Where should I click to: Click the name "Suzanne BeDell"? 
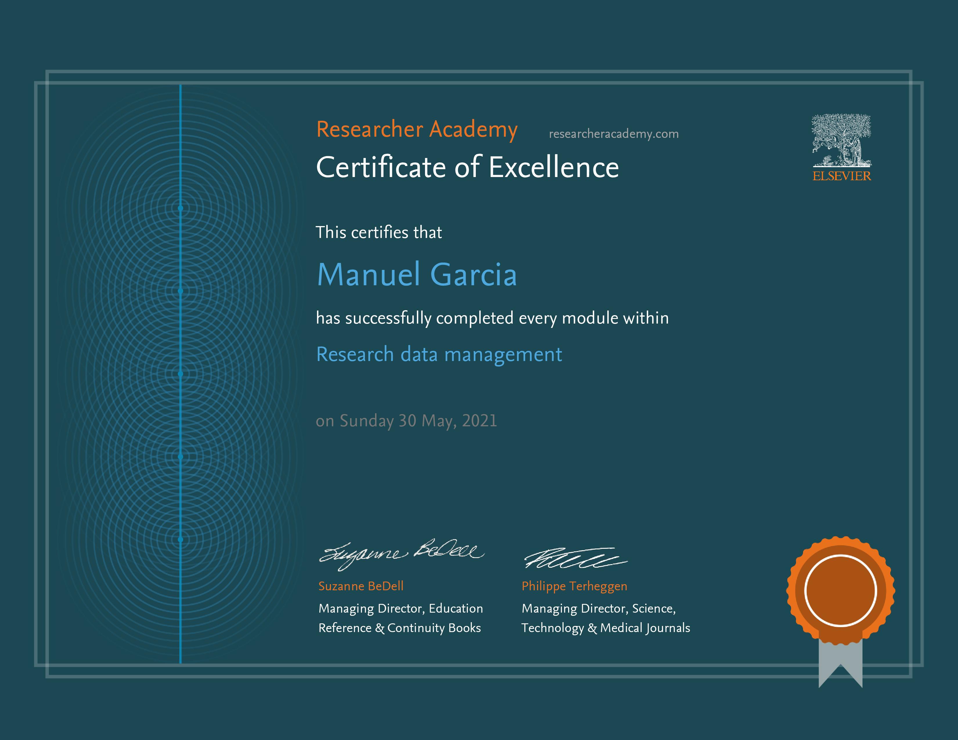pos(361,586)
